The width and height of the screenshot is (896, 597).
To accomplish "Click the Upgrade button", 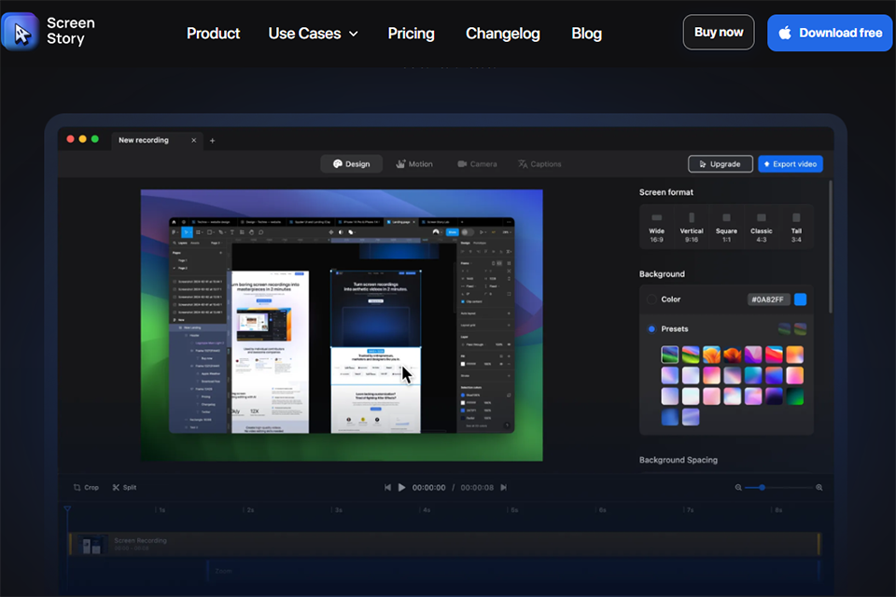I will tap(720, 164).
